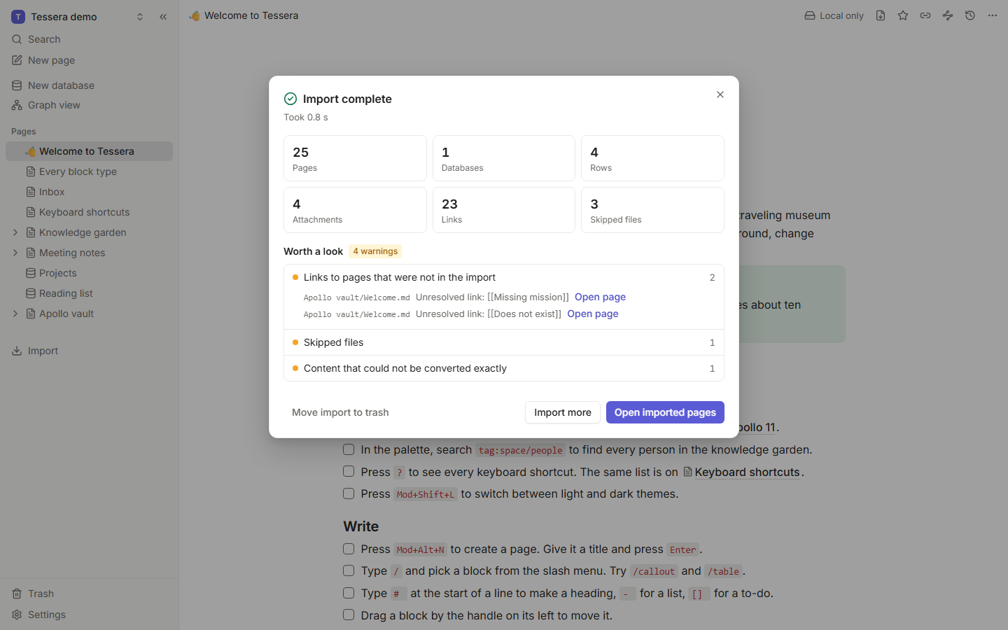Viewport: 1008px width, 630px height.
Task: Open the Reading list database
Action: pyautogui.click(x=89, y=293)
